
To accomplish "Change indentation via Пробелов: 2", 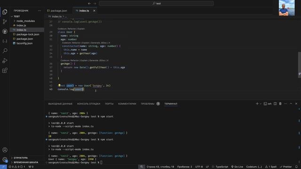I will pos(184,167).
